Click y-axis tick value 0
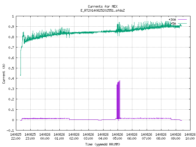 pyautogui.click(x=13, y=120)
